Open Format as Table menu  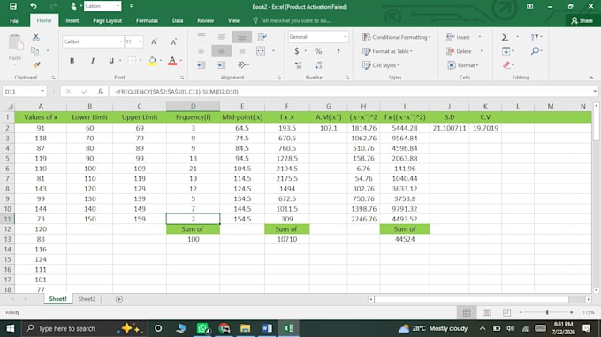click(387, 51)
